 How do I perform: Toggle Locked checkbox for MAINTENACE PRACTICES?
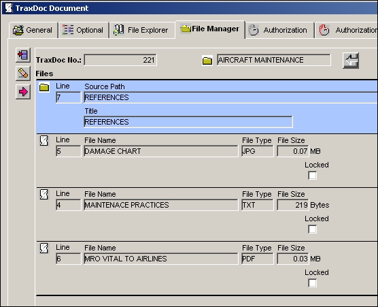313,229
